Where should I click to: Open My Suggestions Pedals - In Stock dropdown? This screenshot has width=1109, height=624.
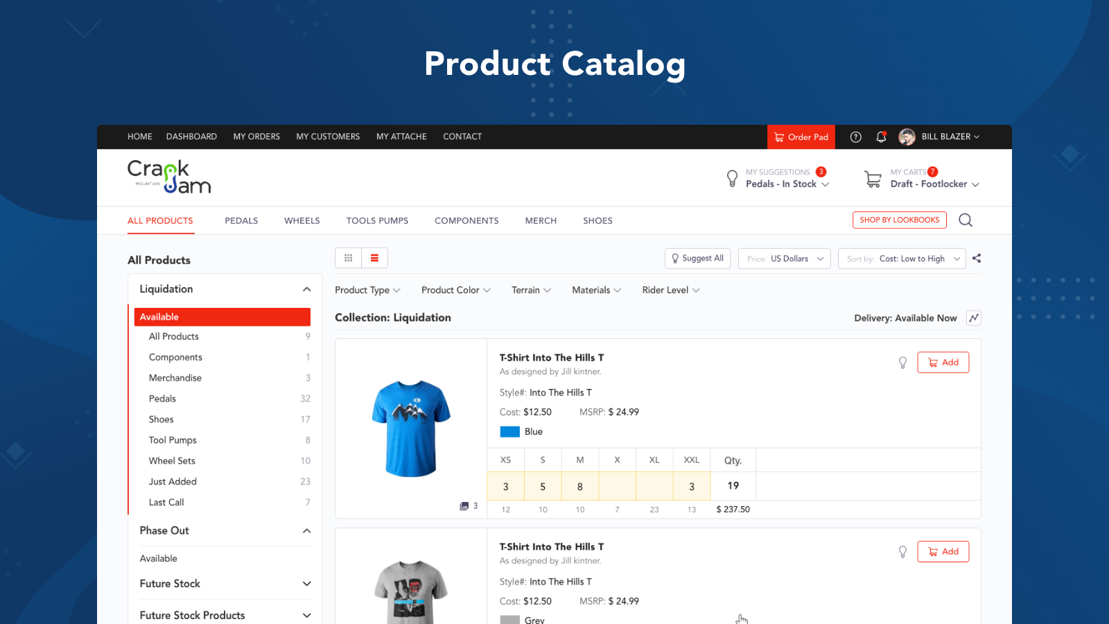tap(787, 184)
